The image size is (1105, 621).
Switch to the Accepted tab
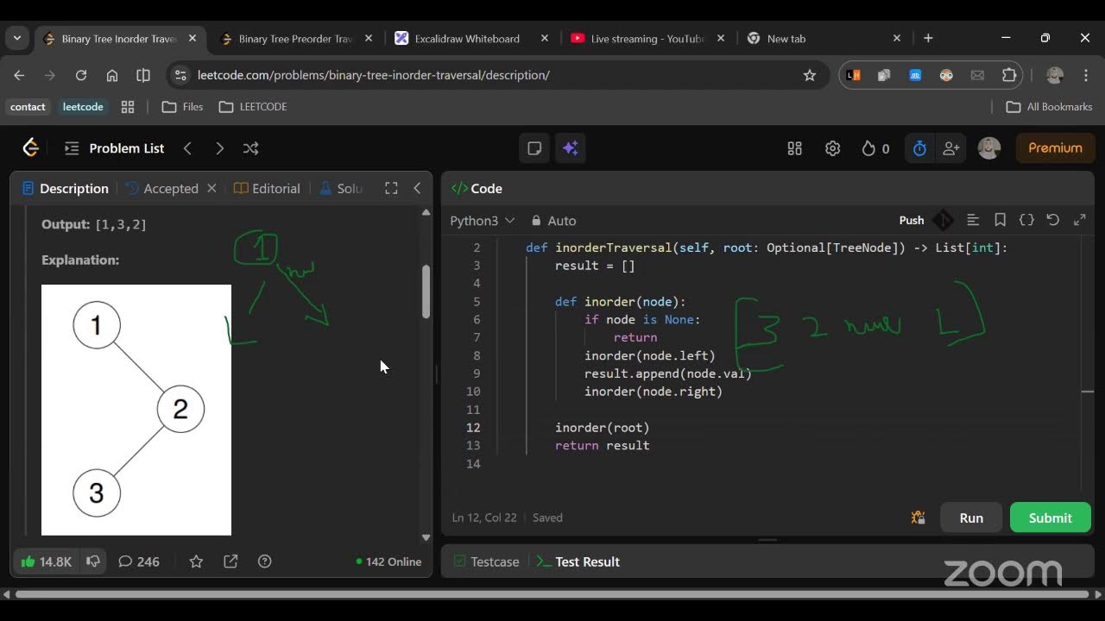click(162, 188)
